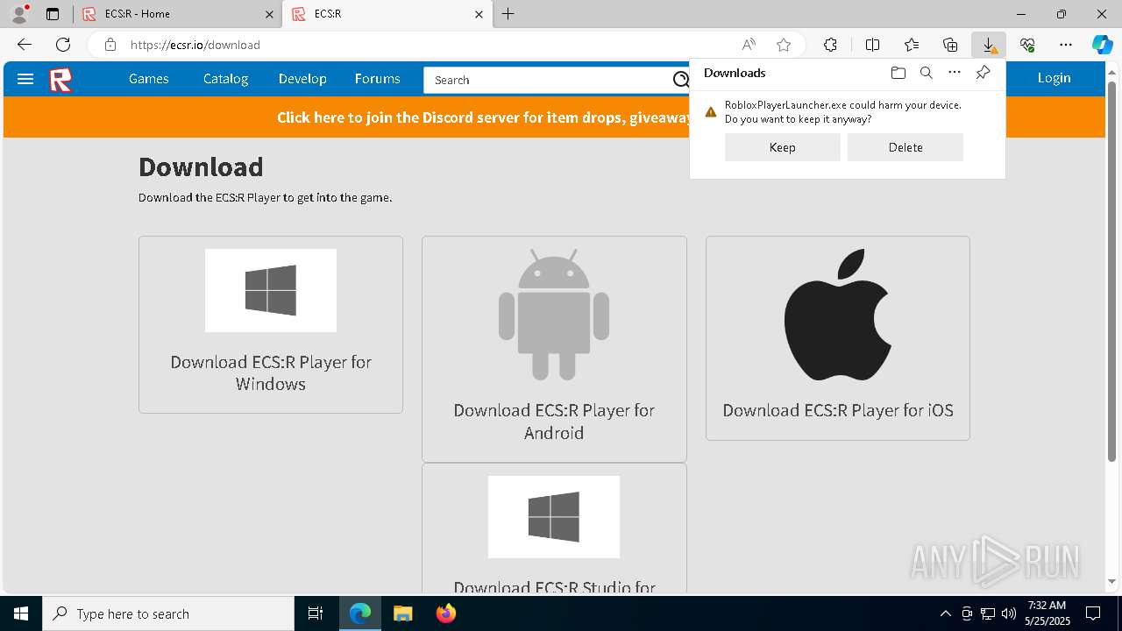The width and height of the screenshot is (1122, 631).
Task: Open Favorites list icon
Action: (912, 45)
